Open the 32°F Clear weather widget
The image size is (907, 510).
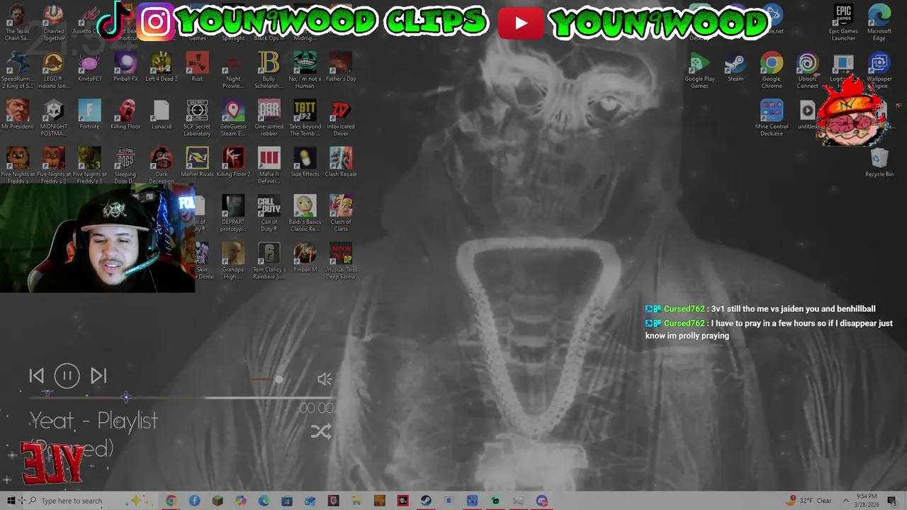pyautogui.click(x=809, y=501)
